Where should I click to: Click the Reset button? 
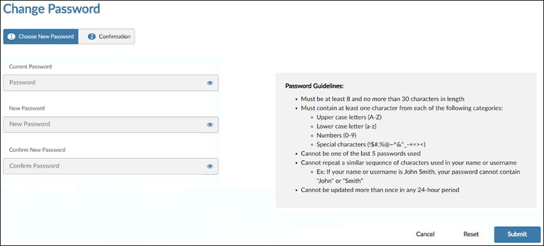471,234
